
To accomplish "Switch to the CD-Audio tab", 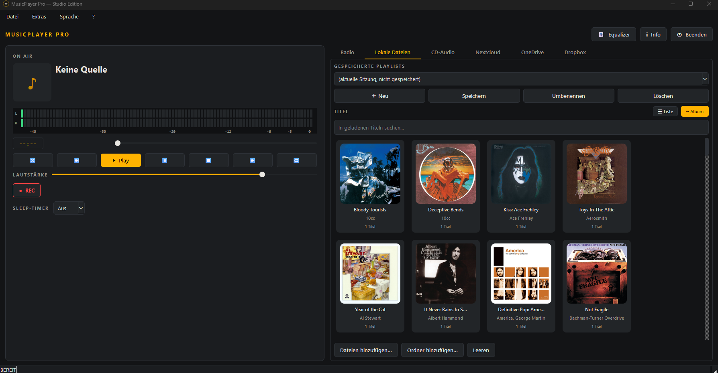I will click(x=443, y=52).
